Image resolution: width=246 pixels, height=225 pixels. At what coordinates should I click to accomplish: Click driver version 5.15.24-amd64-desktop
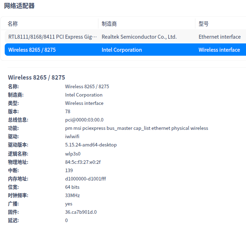tap(91, 145)
